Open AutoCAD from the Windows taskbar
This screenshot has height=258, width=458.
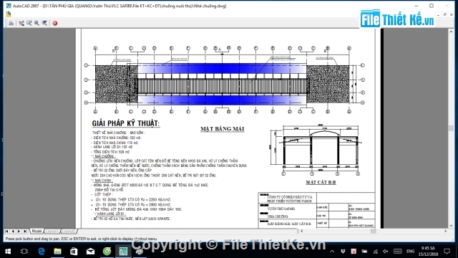point(123,252)
